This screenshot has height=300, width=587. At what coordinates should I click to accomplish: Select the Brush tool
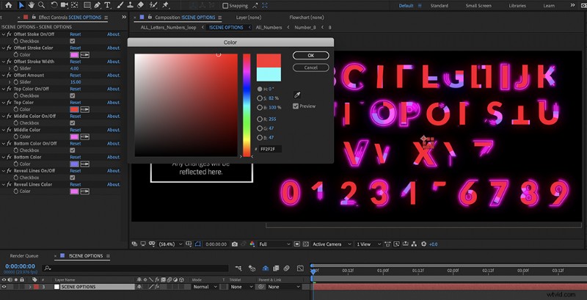[x=120, y=5]
